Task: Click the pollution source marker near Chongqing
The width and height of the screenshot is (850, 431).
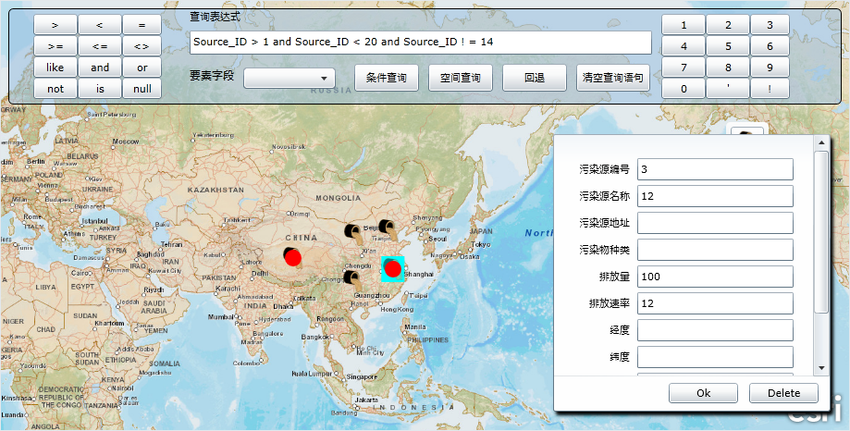Action: [353, 279]
